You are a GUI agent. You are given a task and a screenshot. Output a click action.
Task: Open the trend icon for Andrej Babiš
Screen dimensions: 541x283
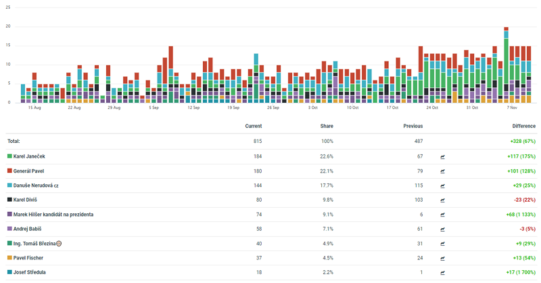point(442,229)
